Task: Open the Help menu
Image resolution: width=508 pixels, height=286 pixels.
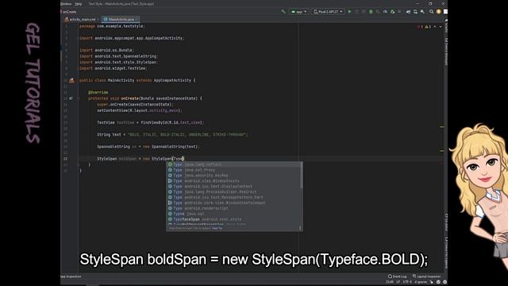Action: [x=79, y=4]
